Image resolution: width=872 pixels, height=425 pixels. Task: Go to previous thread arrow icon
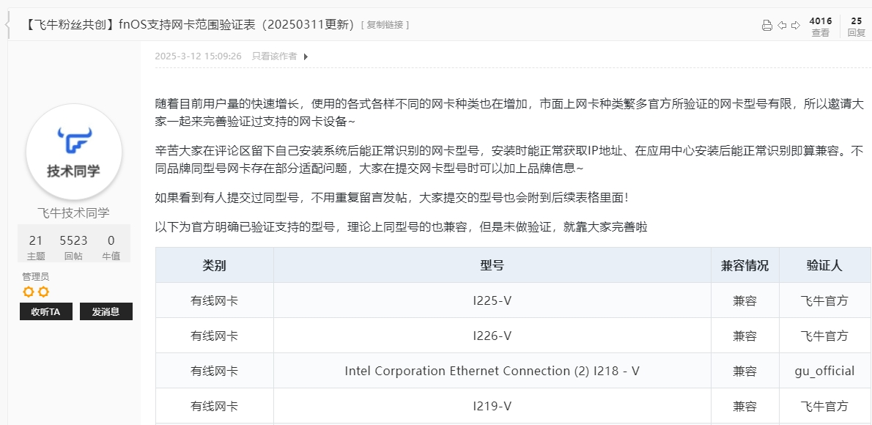pos(782,25)
